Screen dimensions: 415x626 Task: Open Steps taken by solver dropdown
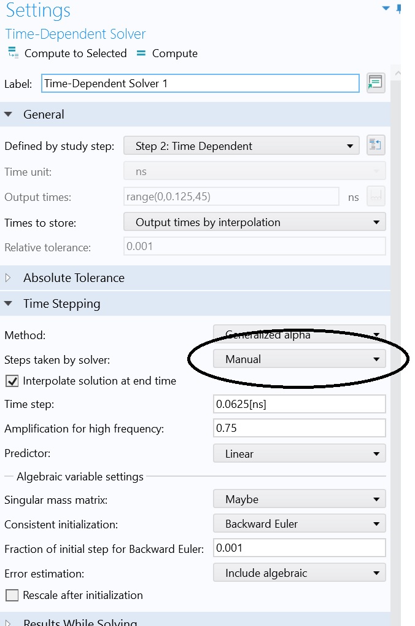300,359
